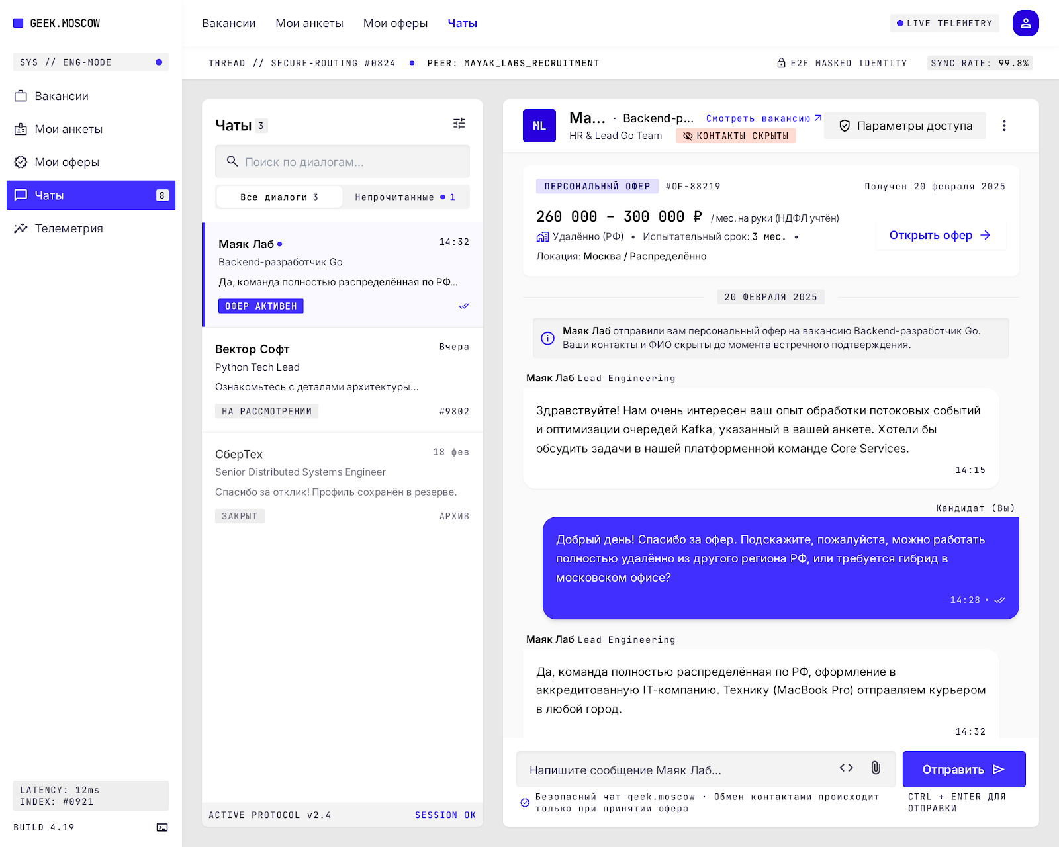Screen dimensions: 1059x847
Task: Open Телеметрия in the sidebar
Action: (x=91, y=228)
